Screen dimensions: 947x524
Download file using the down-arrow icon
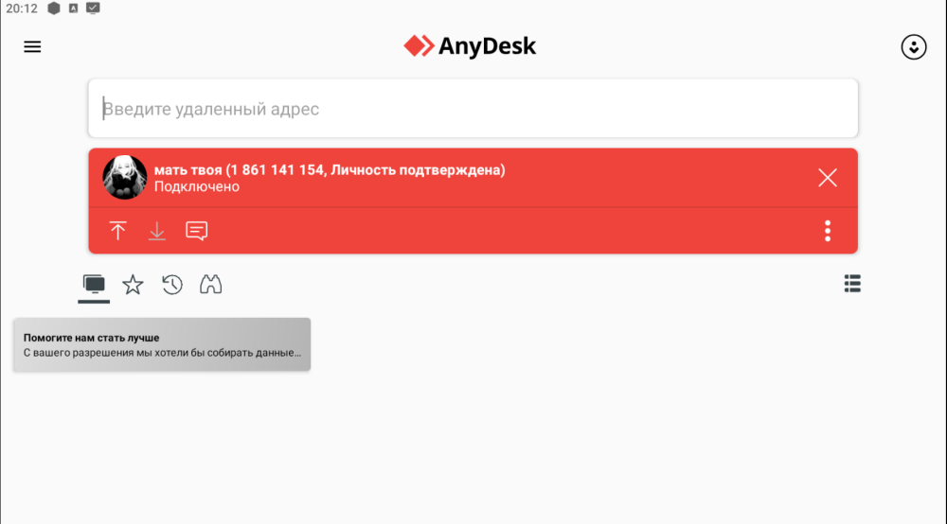157,231
